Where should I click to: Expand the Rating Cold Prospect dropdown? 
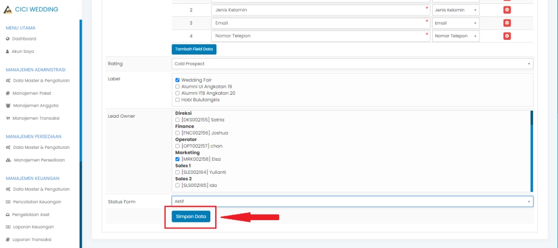352,64
